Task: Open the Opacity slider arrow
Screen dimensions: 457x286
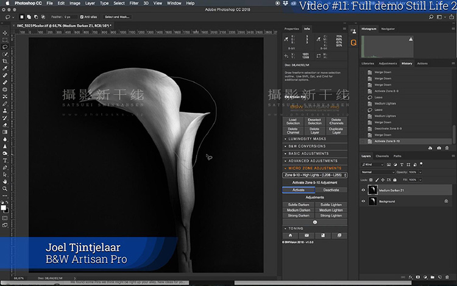Action: (x=420, y=173)
